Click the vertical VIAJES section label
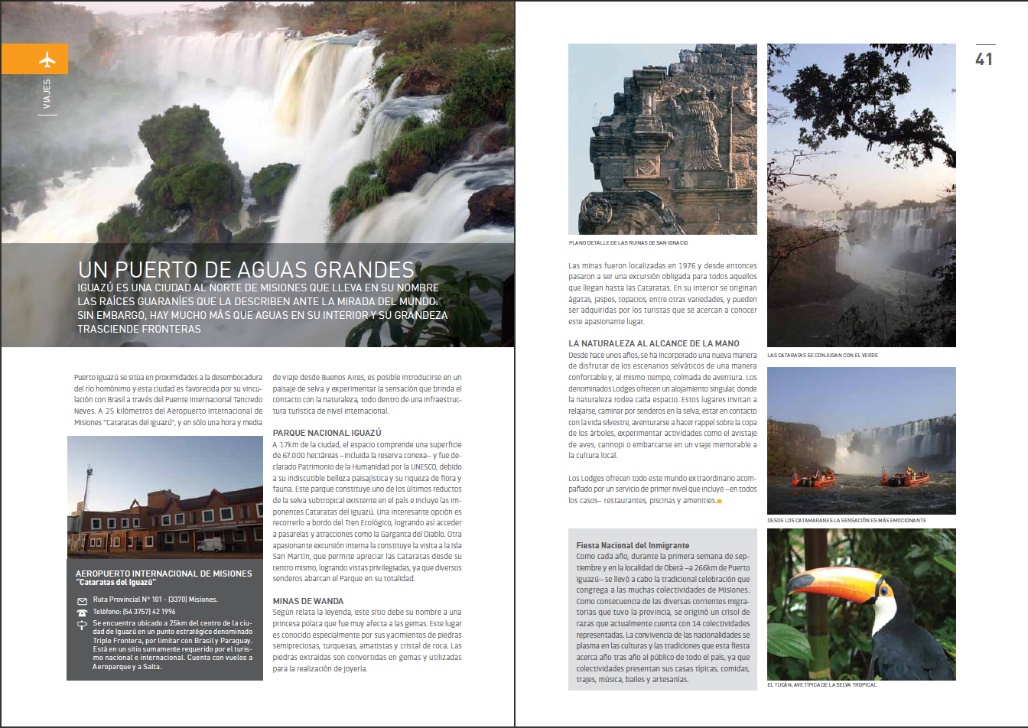Screen dimensions: 1028x728 [47, 94]
